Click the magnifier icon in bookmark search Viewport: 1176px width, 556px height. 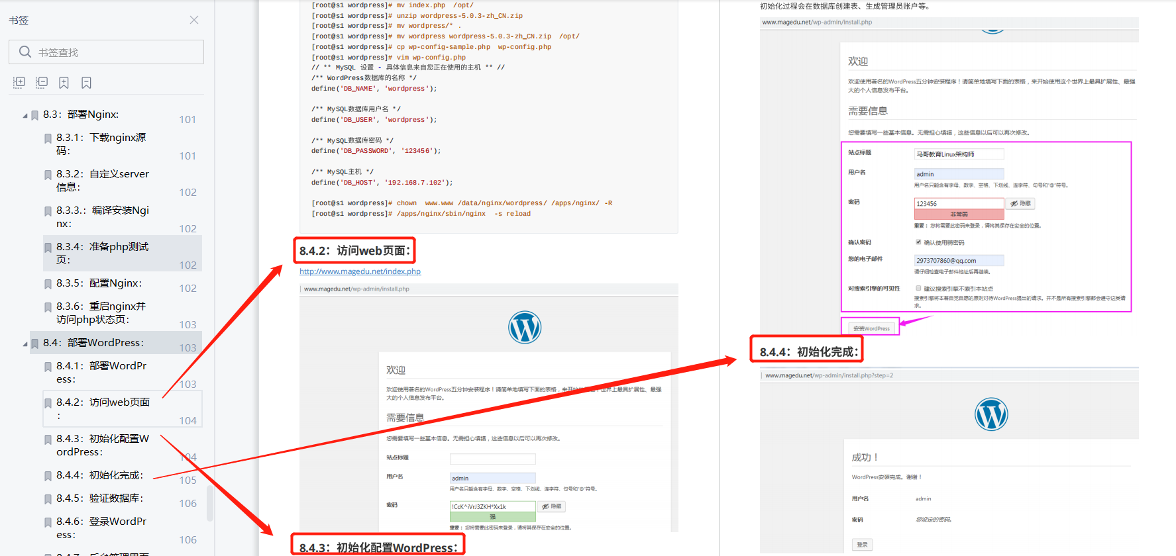click(x=25, y=52)
